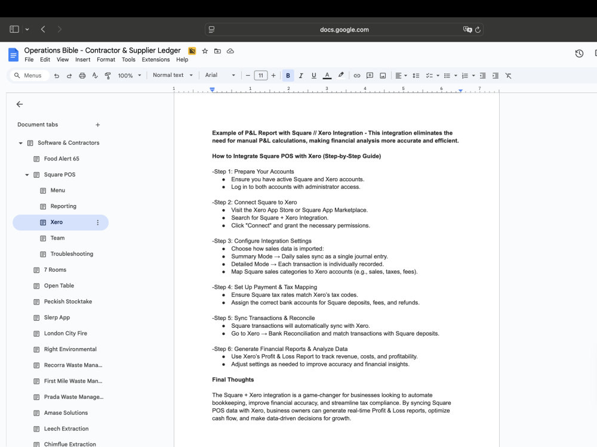Open the Food Alert 65 tab
This screenshot has height=447, width=597.
tap(61, 159)
